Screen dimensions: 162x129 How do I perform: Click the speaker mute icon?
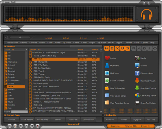point(7,37)
